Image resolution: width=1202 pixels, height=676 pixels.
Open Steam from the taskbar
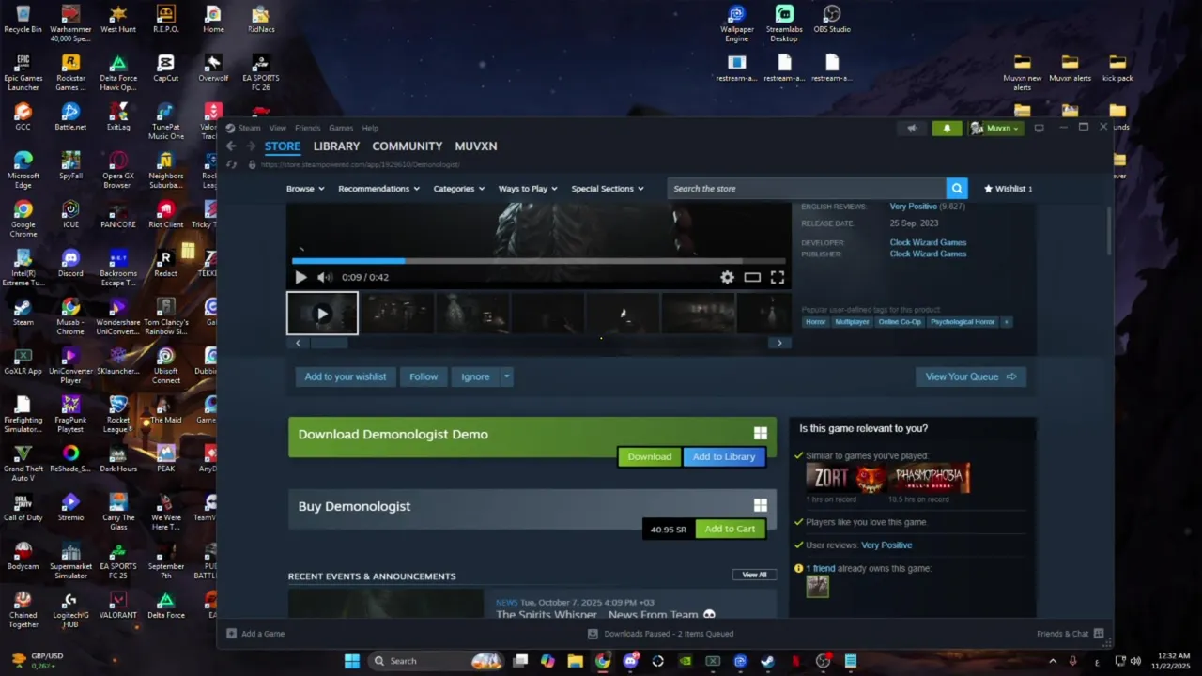767,661
